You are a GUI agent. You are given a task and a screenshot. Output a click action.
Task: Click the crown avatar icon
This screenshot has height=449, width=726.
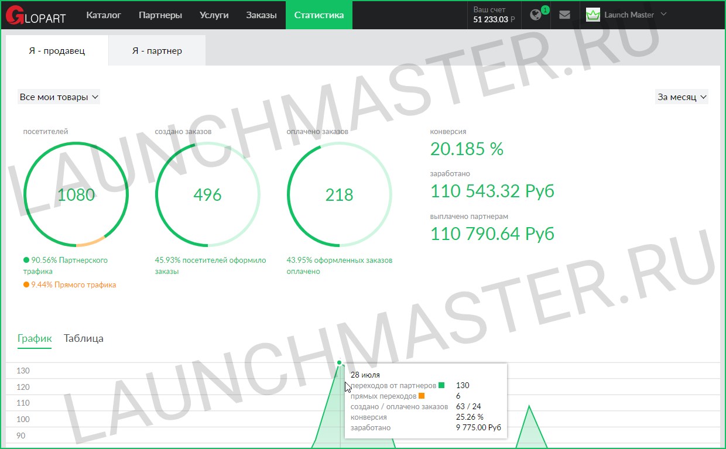[x=593, y=15]
